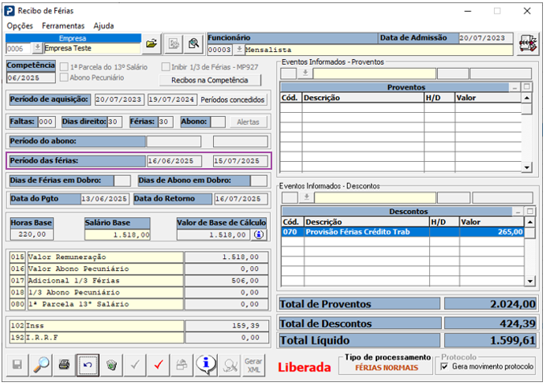Click the Funcionário name field Mensalista

click(379, 50)
